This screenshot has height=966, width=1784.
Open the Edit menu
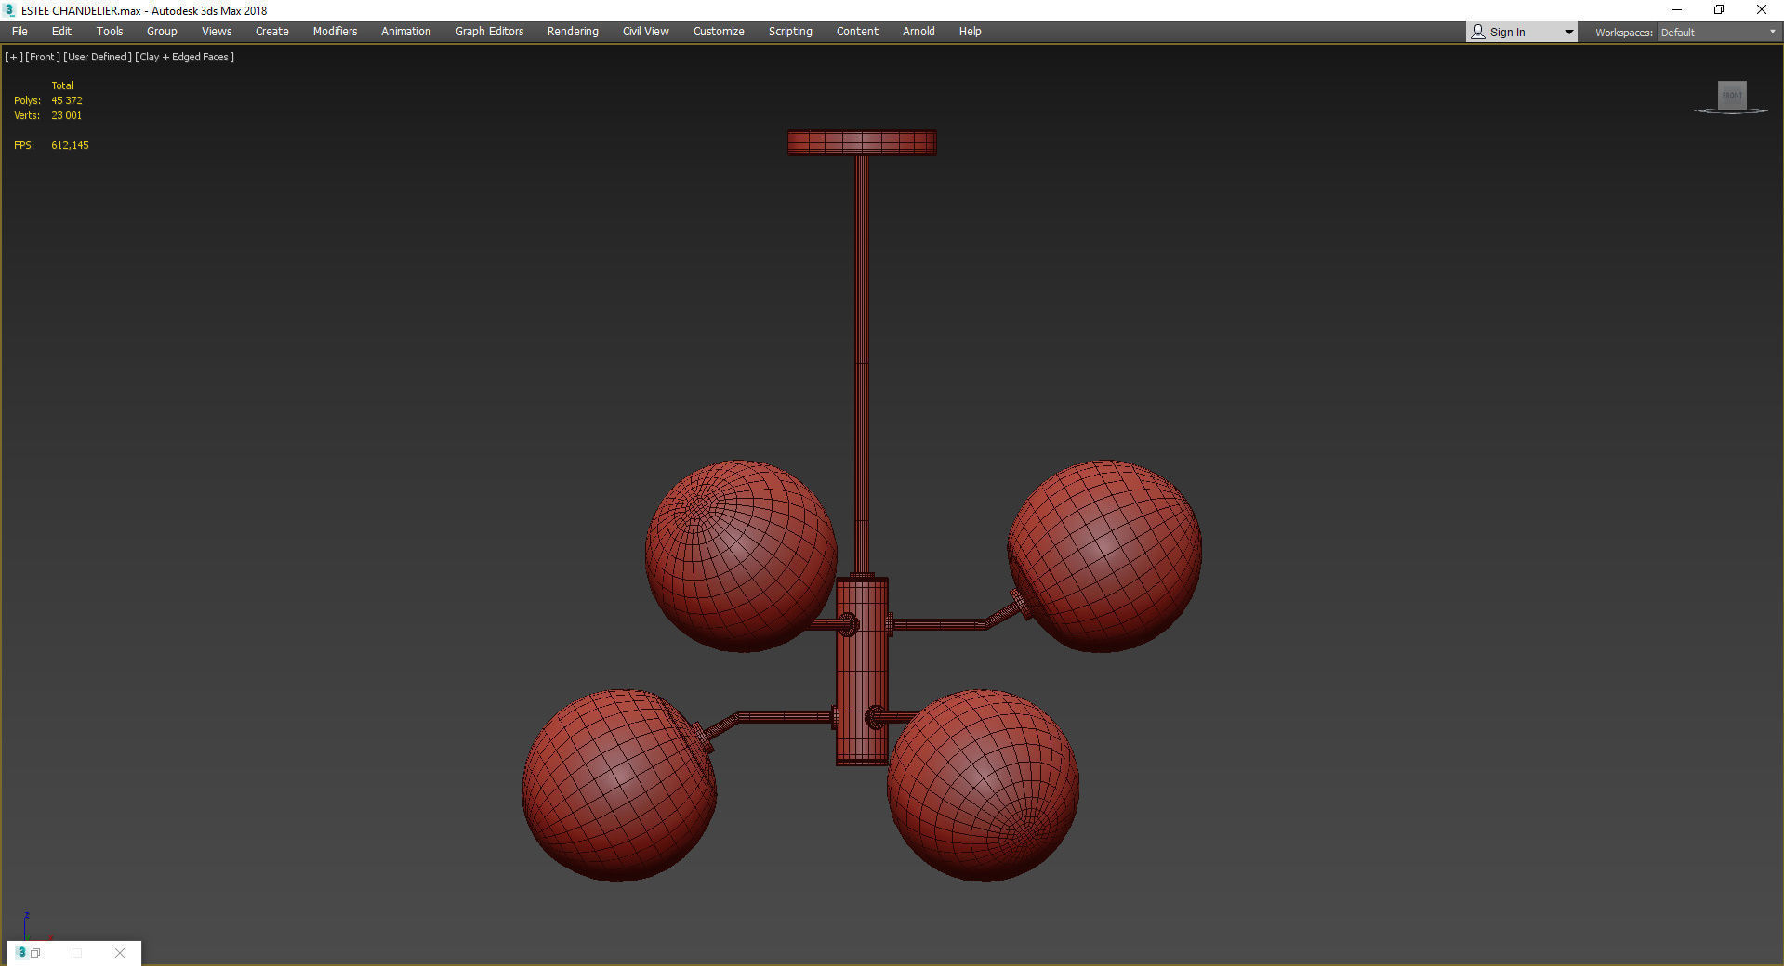tap(61, 32)
